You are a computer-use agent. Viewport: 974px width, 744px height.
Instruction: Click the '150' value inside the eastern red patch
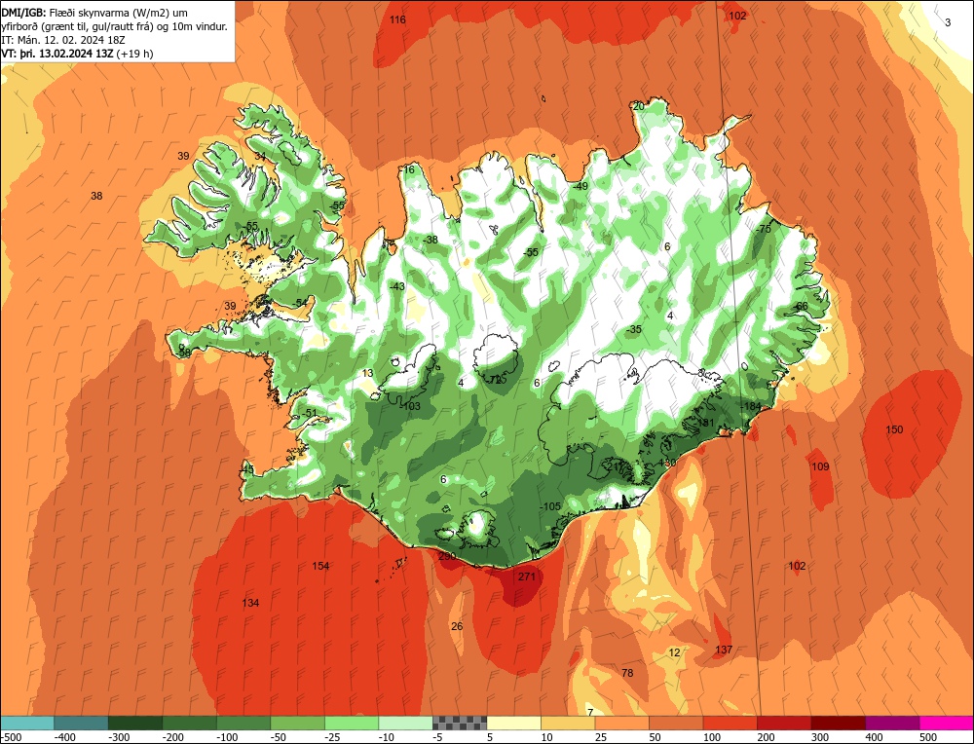click(x=894, y=429)
